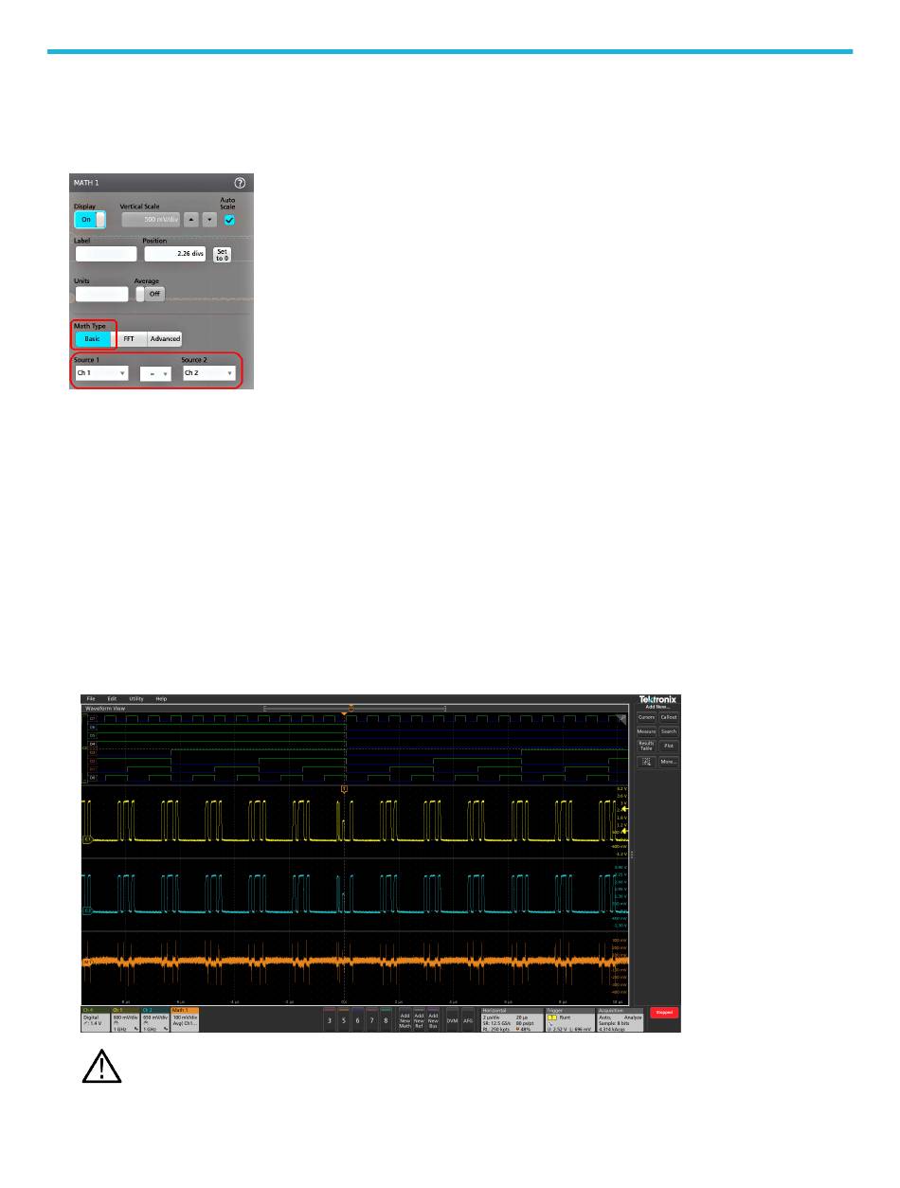
Task: Click the More... button
Action: (x=669, y=761)
